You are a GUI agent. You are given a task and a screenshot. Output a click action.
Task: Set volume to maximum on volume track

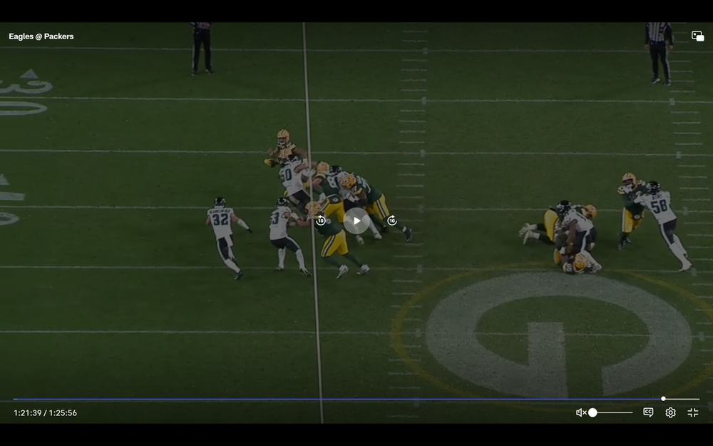tap(632, 412)
